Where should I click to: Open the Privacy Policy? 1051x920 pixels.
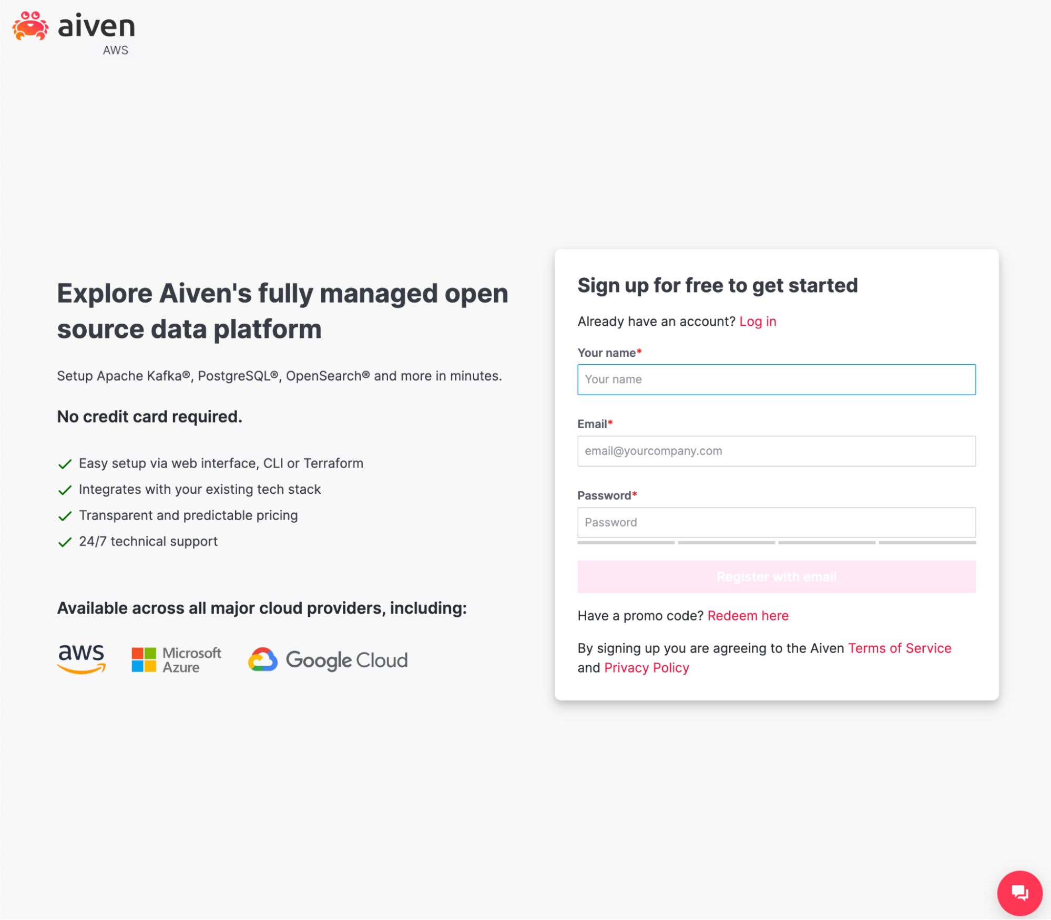point(647,667)
